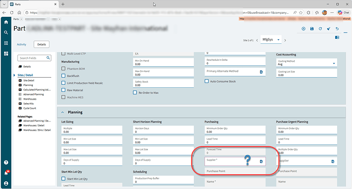Open Advanced Planning tree item
Image resolution: width=352 pixels, height=189 pixels.
(x=34, y=94)
